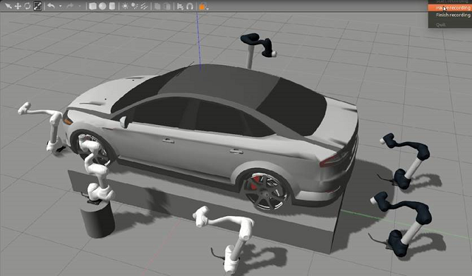Select the silver car model
This screenshot has width=472, height=276.
point(211,136)
